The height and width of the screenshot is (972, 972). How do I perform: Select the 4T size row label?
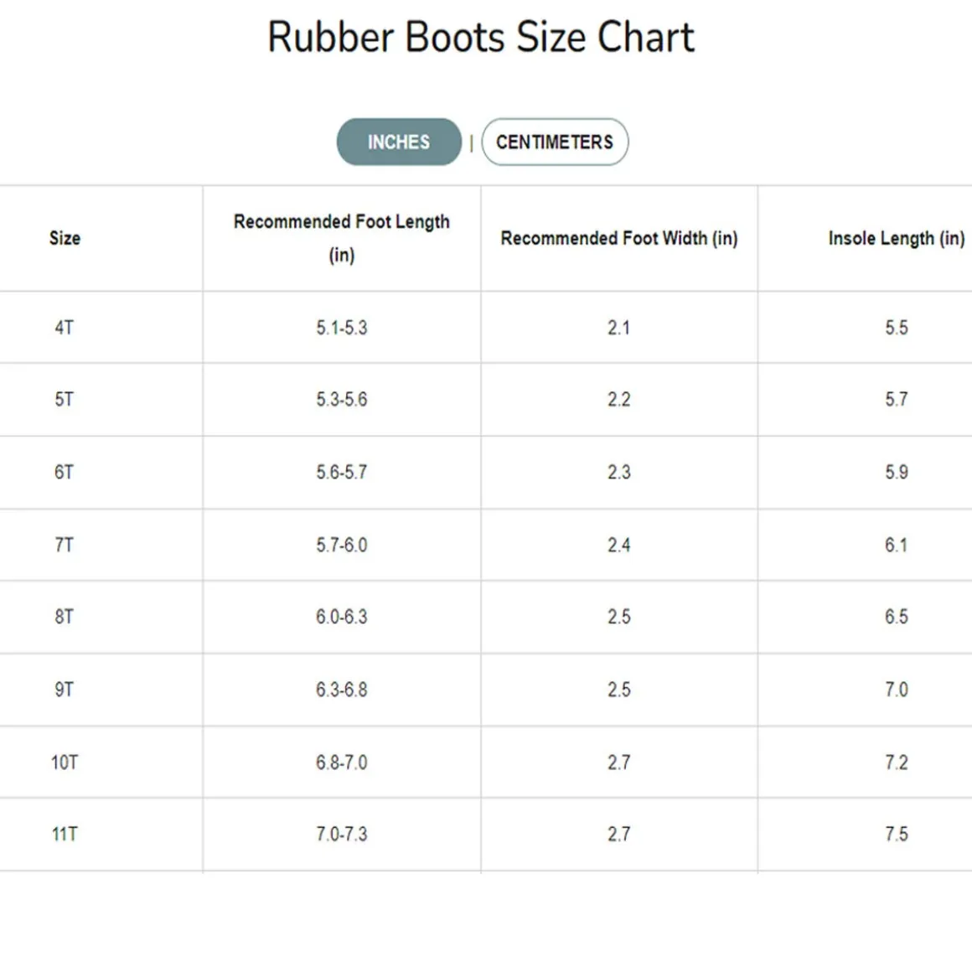(65, 328)
